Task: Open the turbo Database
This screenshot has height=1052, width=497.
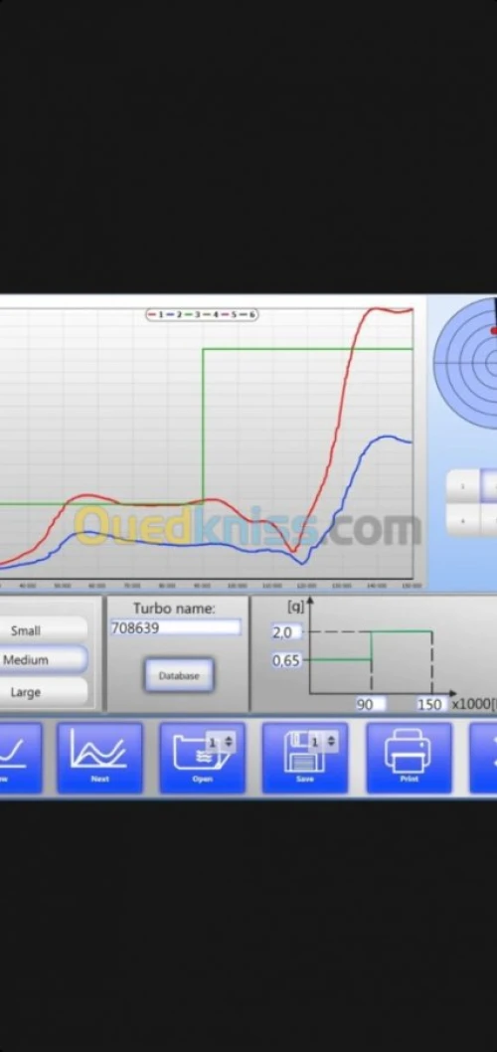Action: click(x=179, y=675)
